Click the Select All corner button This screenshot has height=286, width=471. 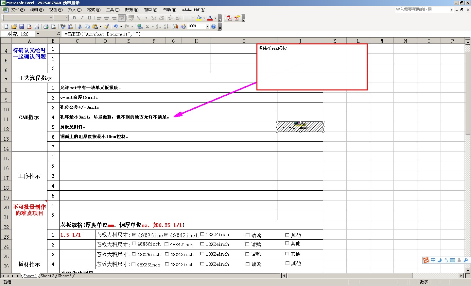point(6,41)
